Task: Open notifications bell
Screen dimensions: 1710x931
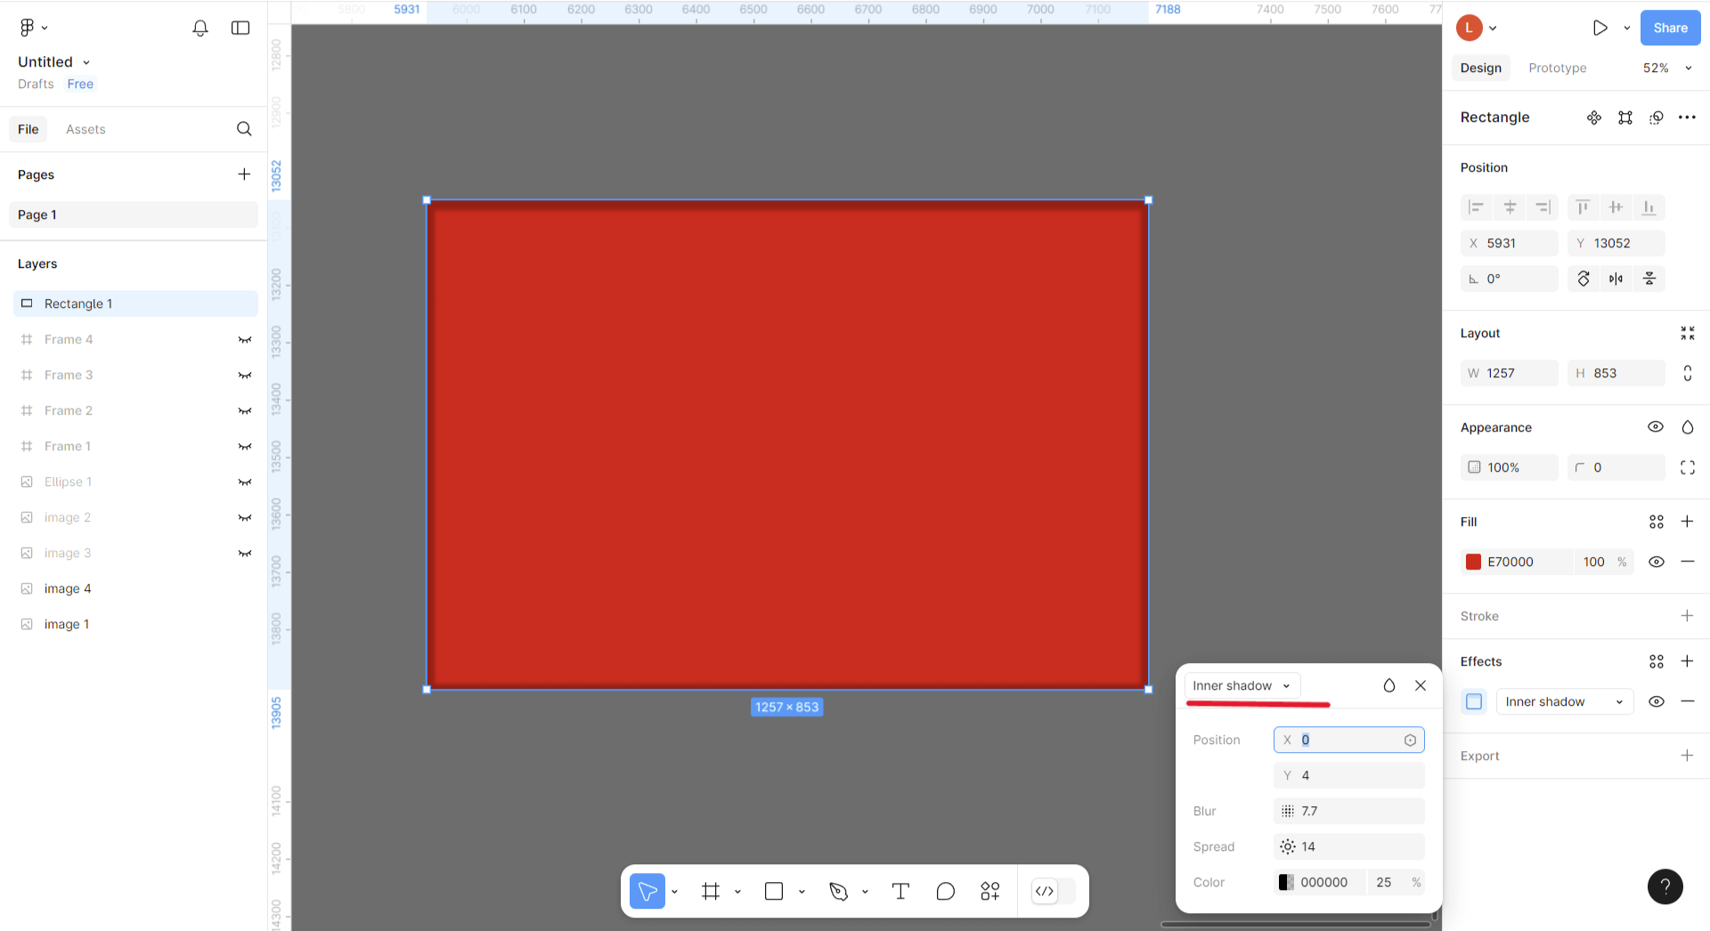Action: pos(200,28)
